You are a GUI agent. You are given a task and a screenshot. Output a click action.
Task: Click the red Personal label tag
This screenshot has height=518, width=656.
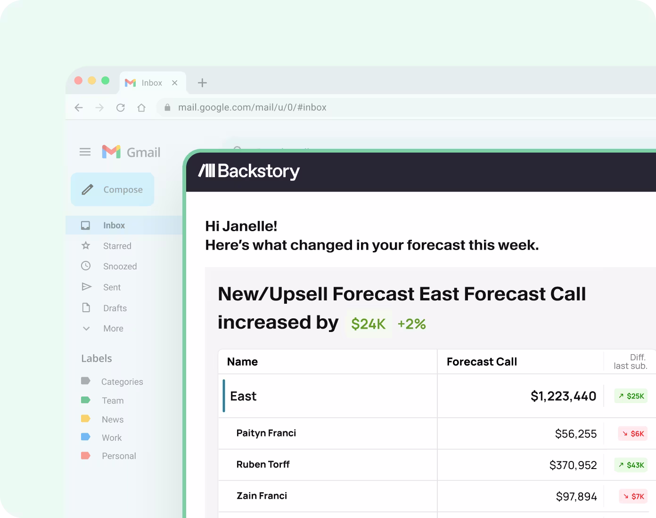click(x=85, y=455)
